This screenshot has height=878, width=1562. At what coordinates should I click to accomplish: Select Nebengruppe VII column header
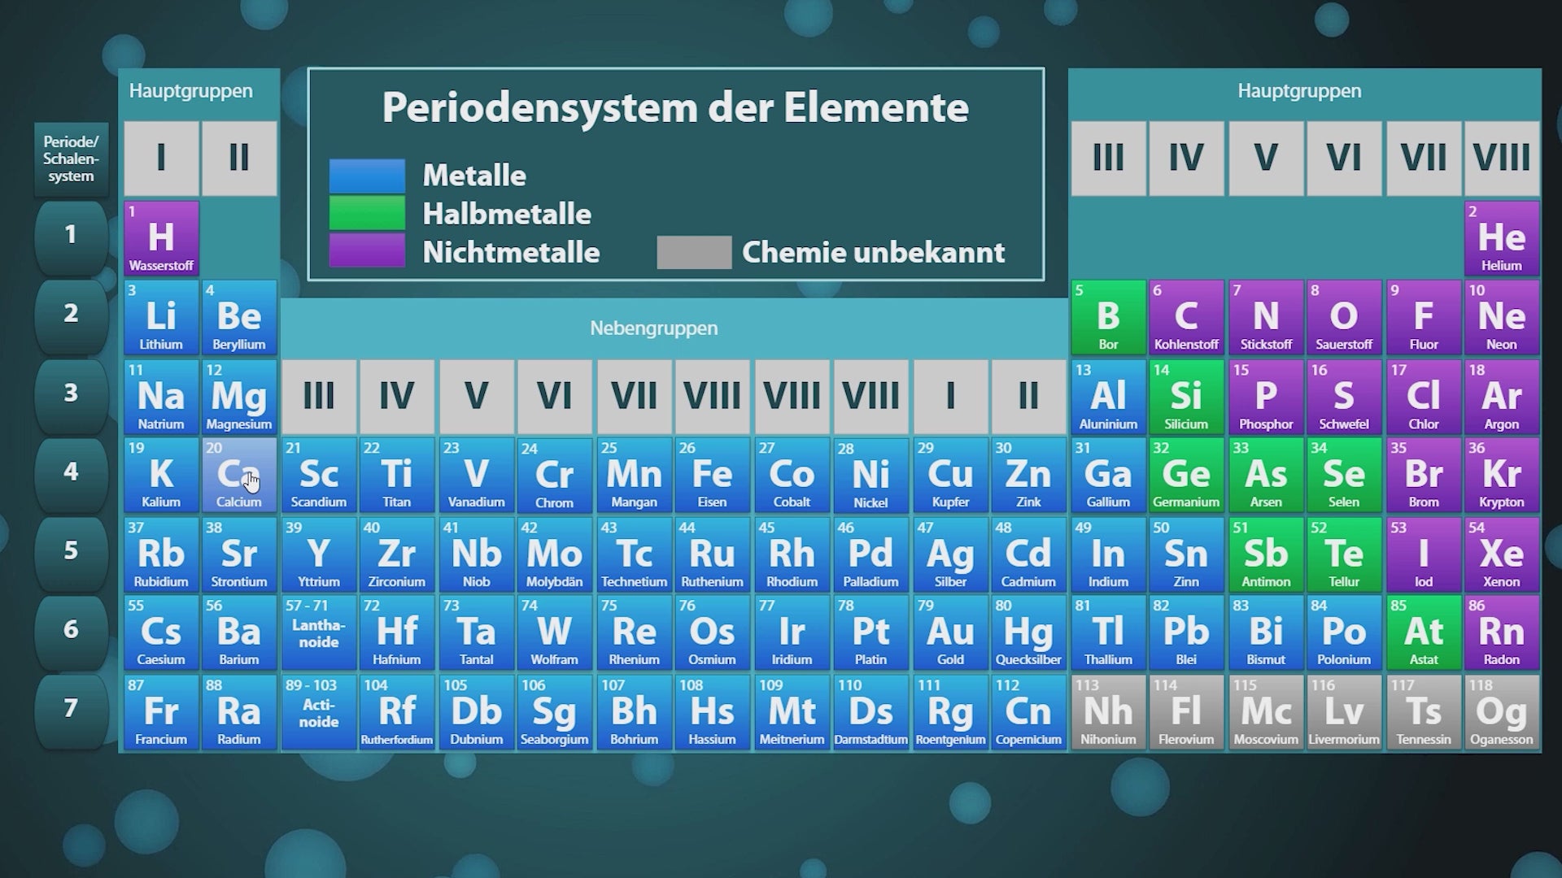[x=634, y=397]
